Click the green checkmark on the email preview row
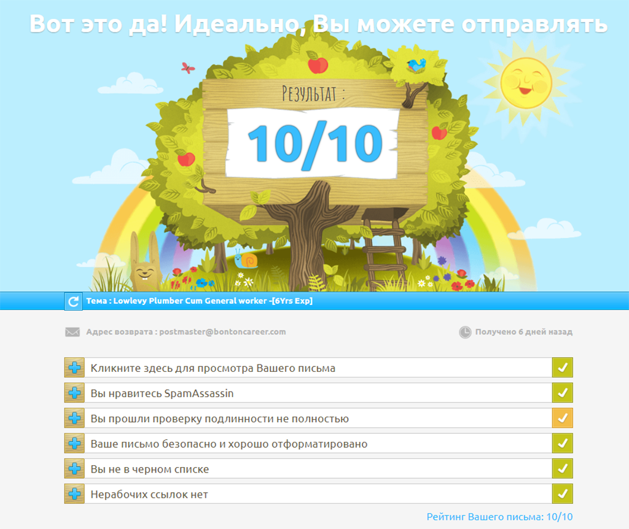 (562, 367)
